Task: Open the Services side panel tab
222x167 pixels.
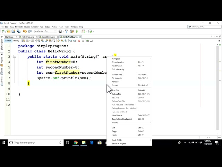Action: [x=2, y=81]
